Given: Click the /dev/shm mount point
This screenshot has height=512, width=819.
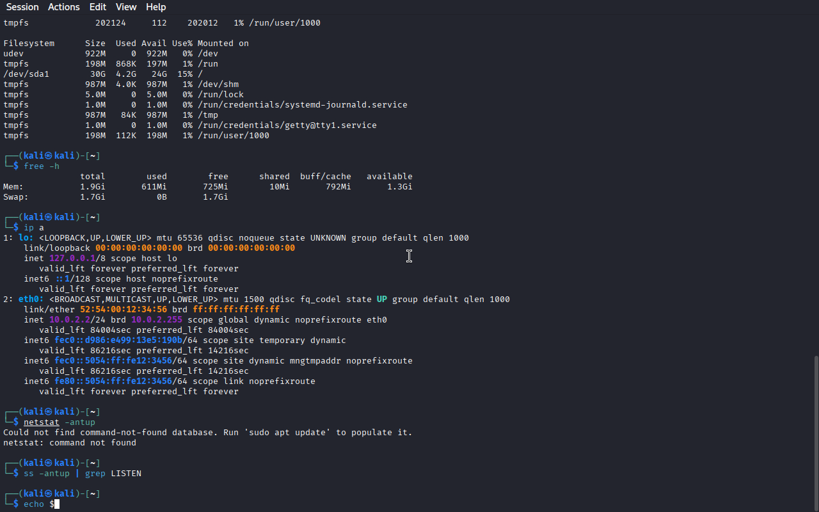Looking at the screenshot, I should coord(218,84).
